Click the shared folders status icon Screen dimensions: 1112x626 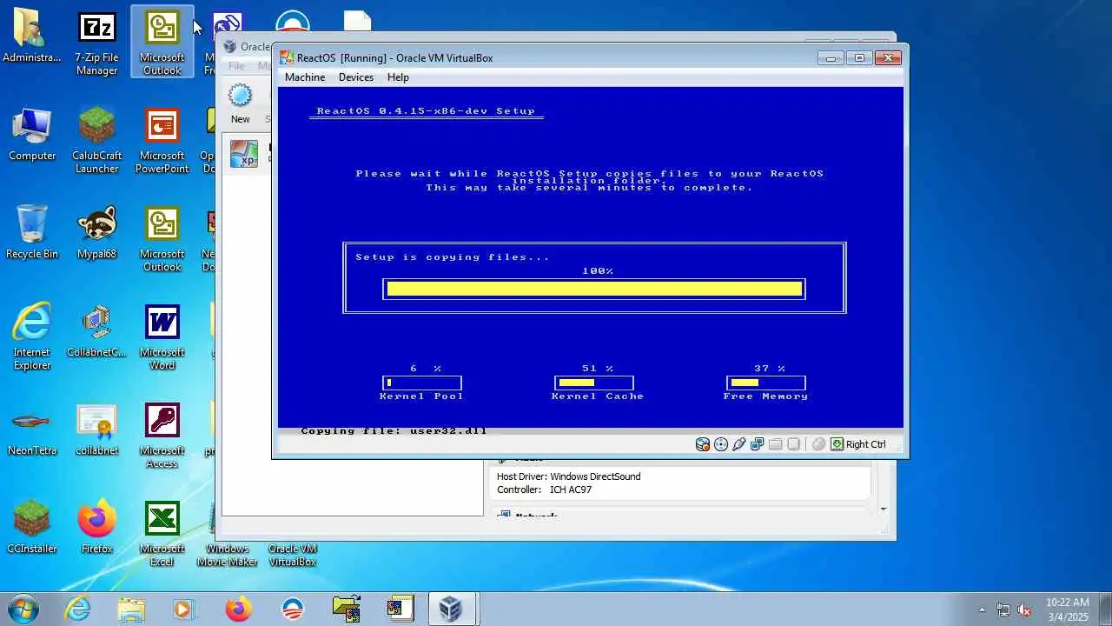coord(776,444)
